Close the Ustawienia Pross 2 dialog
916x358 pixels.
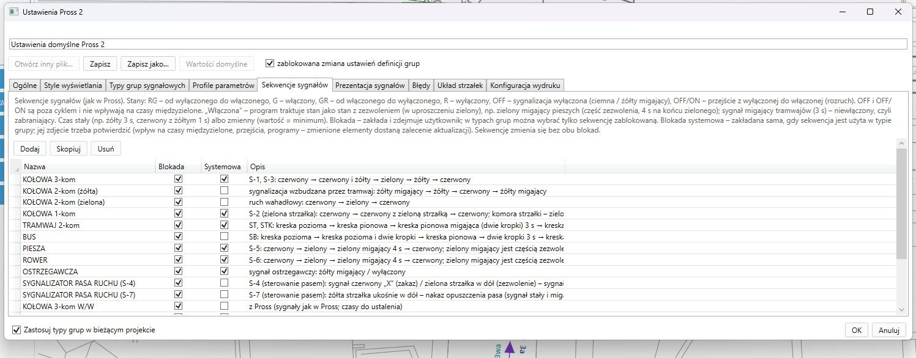[898, 12]
